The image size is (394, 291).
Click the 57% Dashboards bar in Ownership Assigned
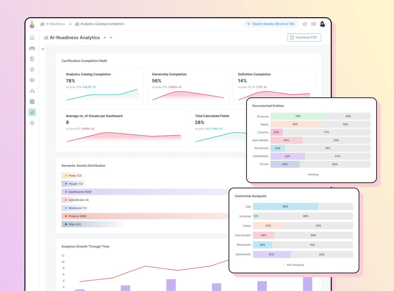272,255
